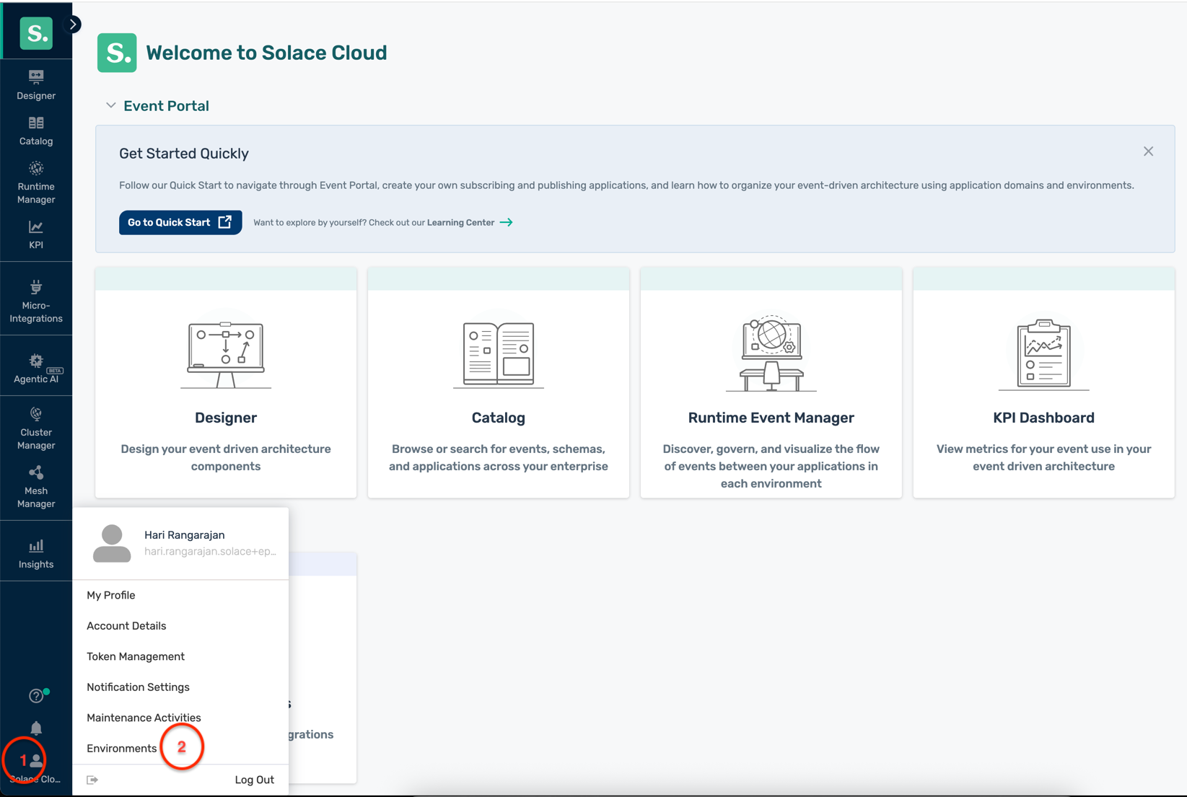This screenshot has width=1187, height=797.
Task: Click the help question mark icon
Action: point(35,695)
